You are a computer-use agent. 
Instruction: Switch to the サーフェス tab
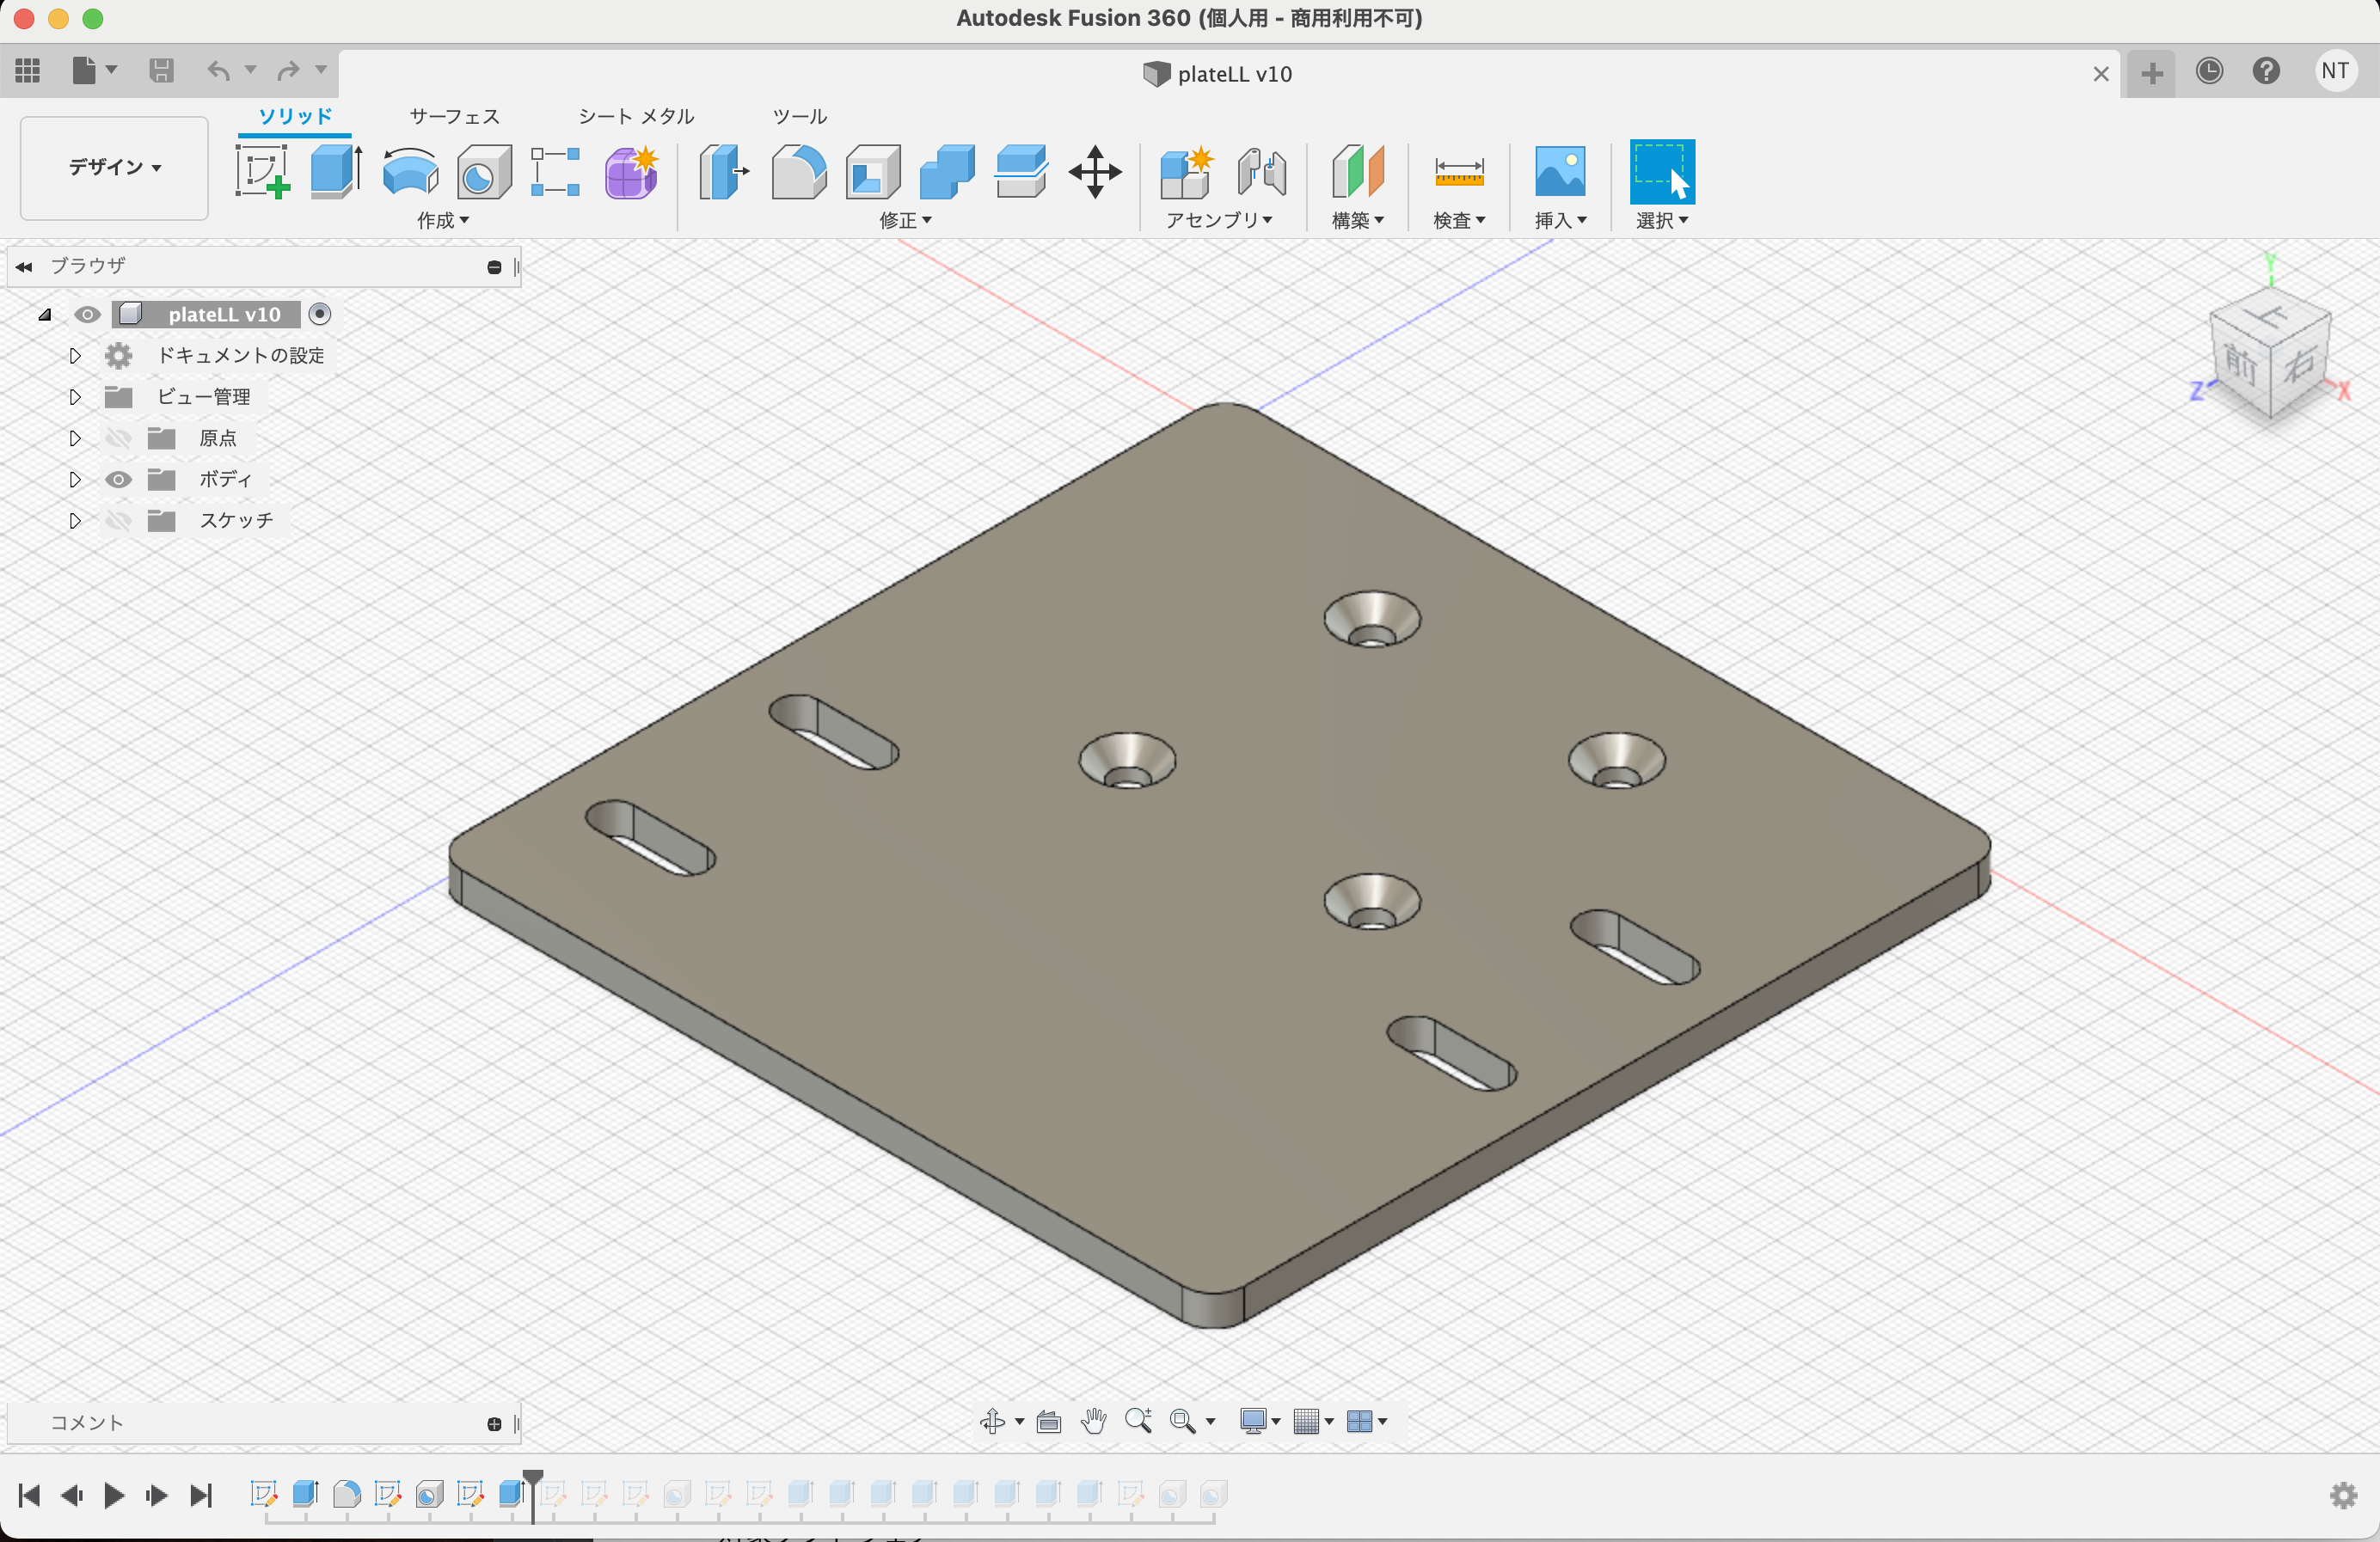click(x=454, y=116)
